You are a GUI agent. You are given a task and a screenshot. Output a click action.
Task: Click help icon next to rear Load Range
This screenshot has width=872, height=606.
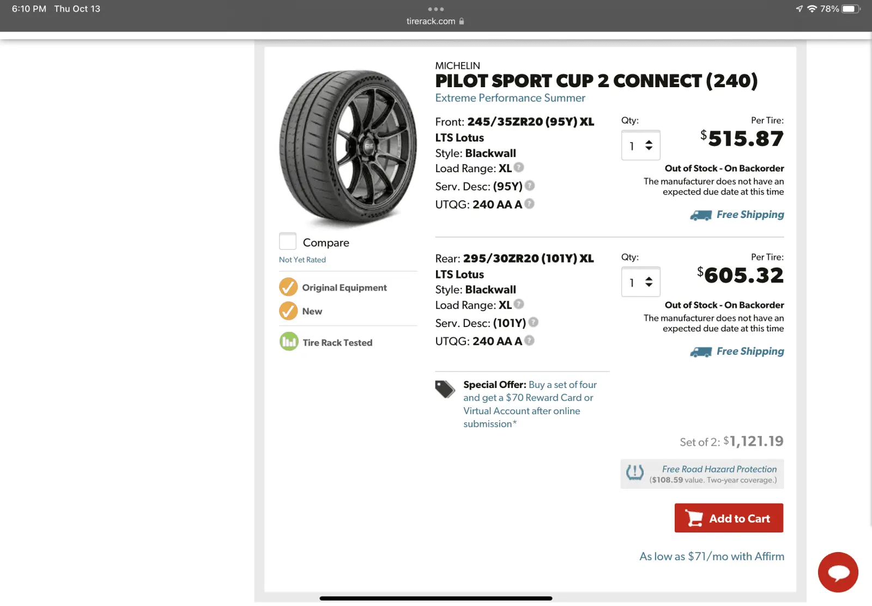click(x=519, y=304)
